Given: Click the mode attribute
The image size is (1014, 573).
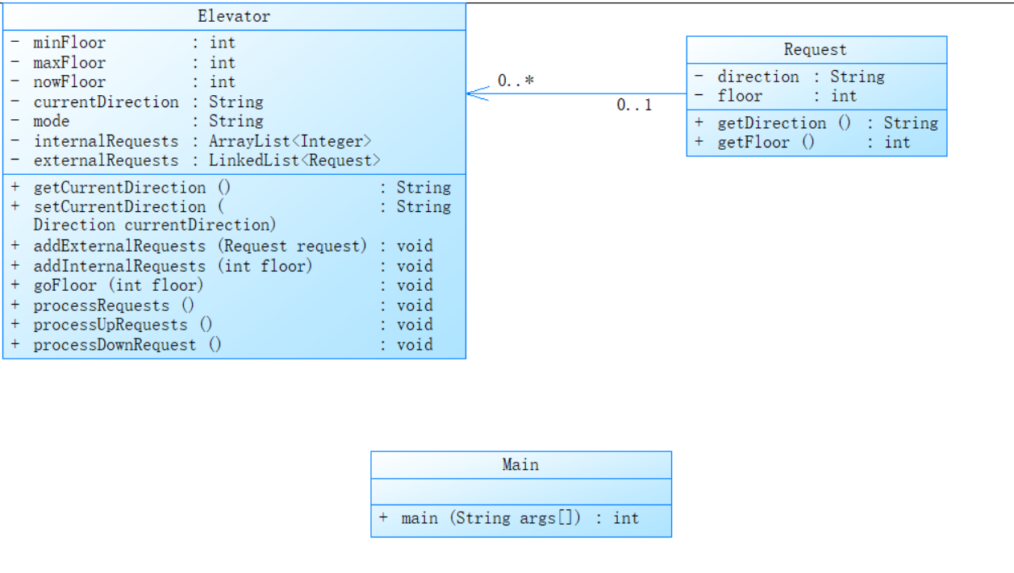Looking at the screenshot, I should tap(52, 122).
